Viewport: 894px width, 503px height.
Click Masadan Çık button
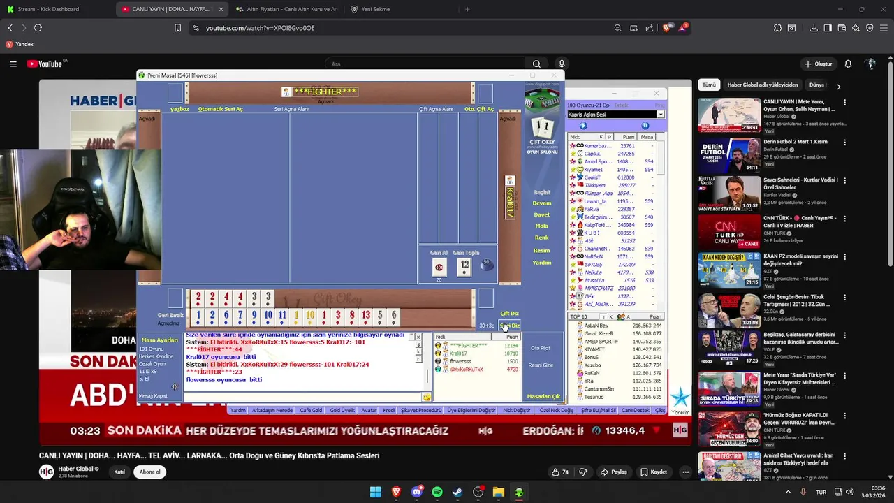(x=543, y=396)
